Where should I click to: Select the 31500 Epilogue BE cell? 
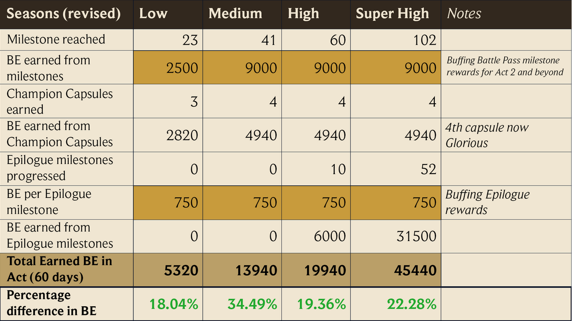click(416, 236)
